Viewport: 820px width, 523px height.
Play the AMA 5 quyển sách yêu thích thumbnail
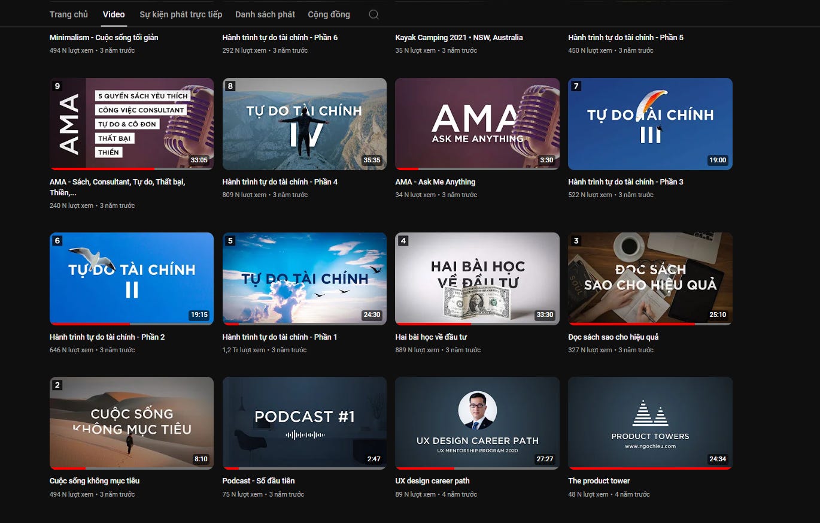(132, 124)
